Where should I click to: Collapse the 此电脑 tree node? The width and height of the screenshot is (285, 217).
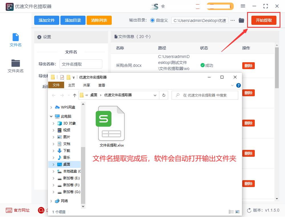point(51,116)
